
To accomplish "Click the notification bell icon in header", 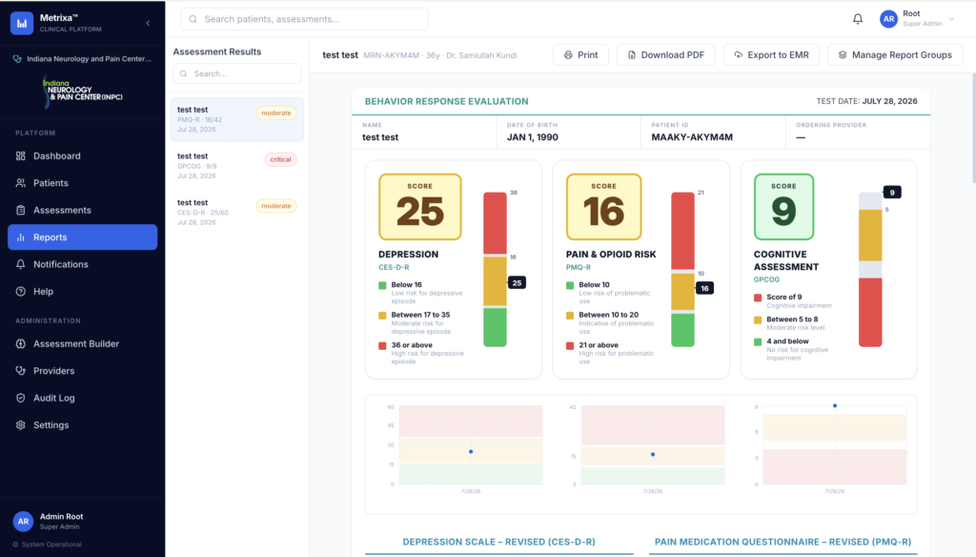I will [x=858, y=19].
